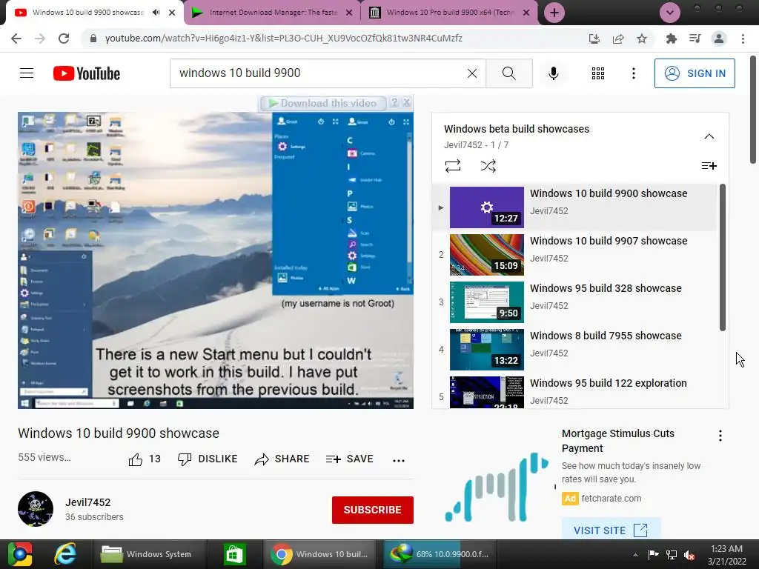This screenshot has width=759, height=569.
Task: Go forward using the forward arrow
Action: point(40,39)
